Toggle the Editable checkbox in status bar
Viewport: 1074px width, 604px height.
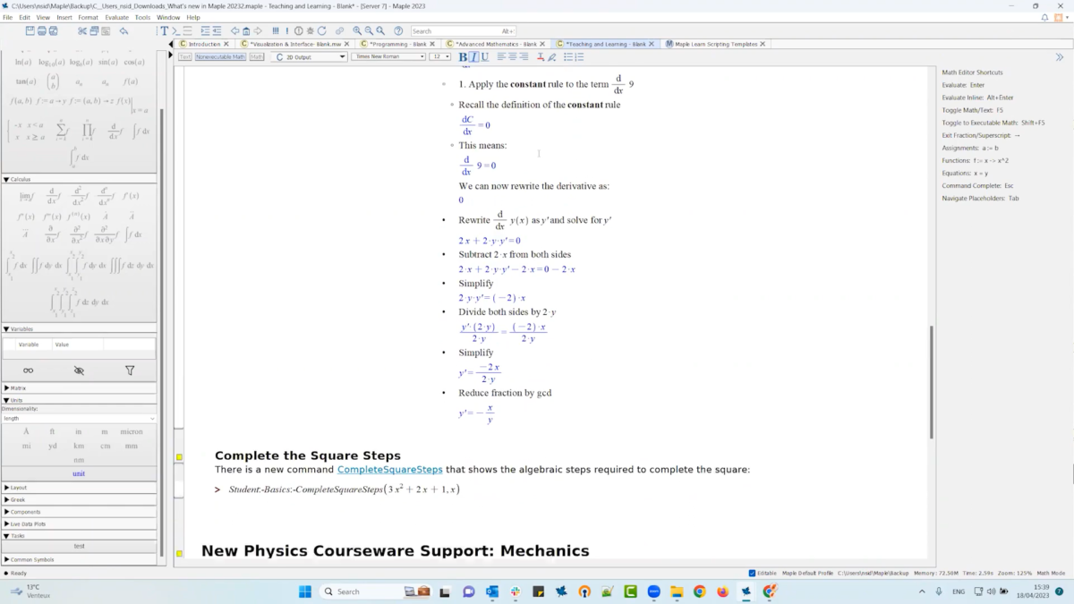click(752, 573)
